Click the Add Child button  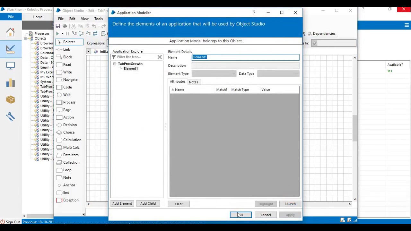[x=148, y=203]
